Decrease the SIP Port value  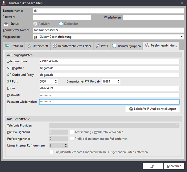tap(56, 83)
